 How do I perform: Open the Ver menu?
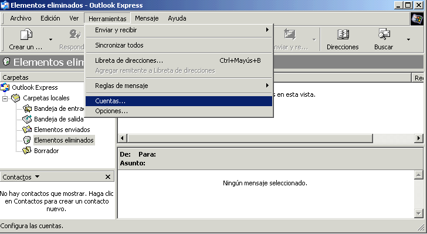click(x=74, y=18)
